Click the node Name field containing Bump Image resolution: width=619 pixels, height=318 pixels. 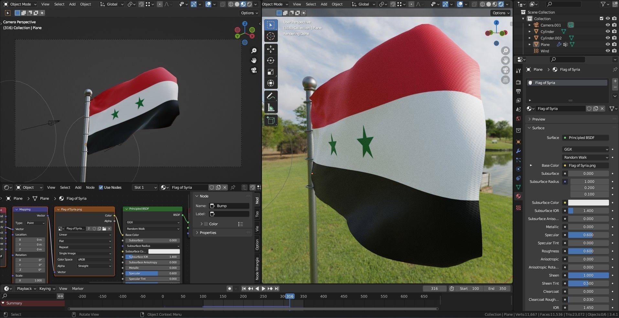pyautogui.click(x=229, y=206)
